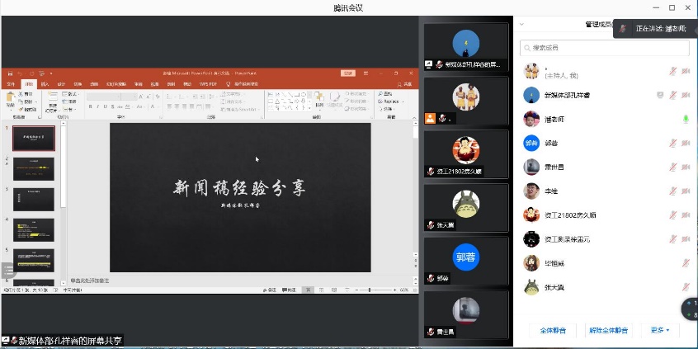Click the floating side handle icon at left edge
The width and height of the screenshot is (698, 349).
point(7,270)
